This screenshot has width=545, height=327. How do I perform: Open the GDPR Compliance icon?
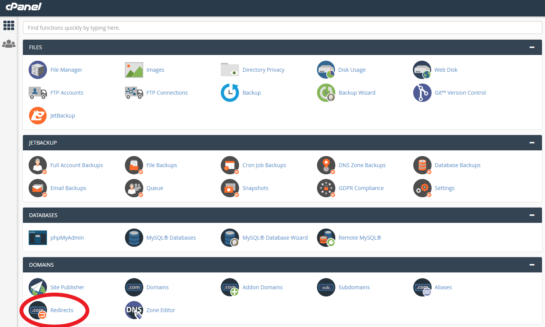326,188
